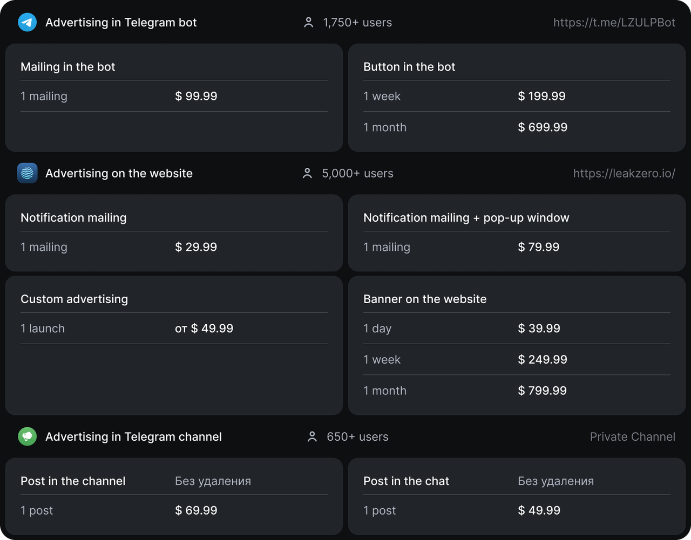Click the blue wave website icon
This screenshot has width=691, height=540.
click(28, 173)
